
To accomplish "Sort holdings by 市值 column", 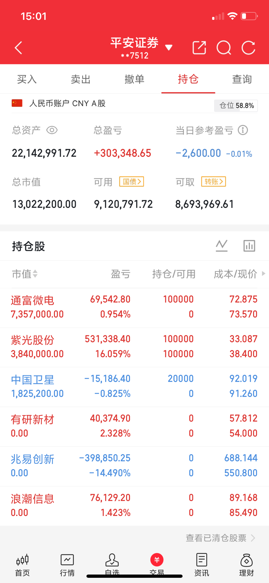I will [25, 274].
